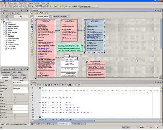Open the Project menu
Image resolution: width=163 pixels, height=130 pixels.
[x=21, y=3]
